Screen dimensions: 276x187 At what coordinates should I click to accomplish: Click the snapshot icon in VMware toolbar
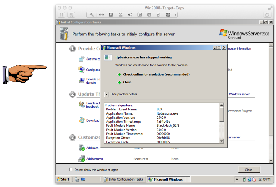coord(71,15)
